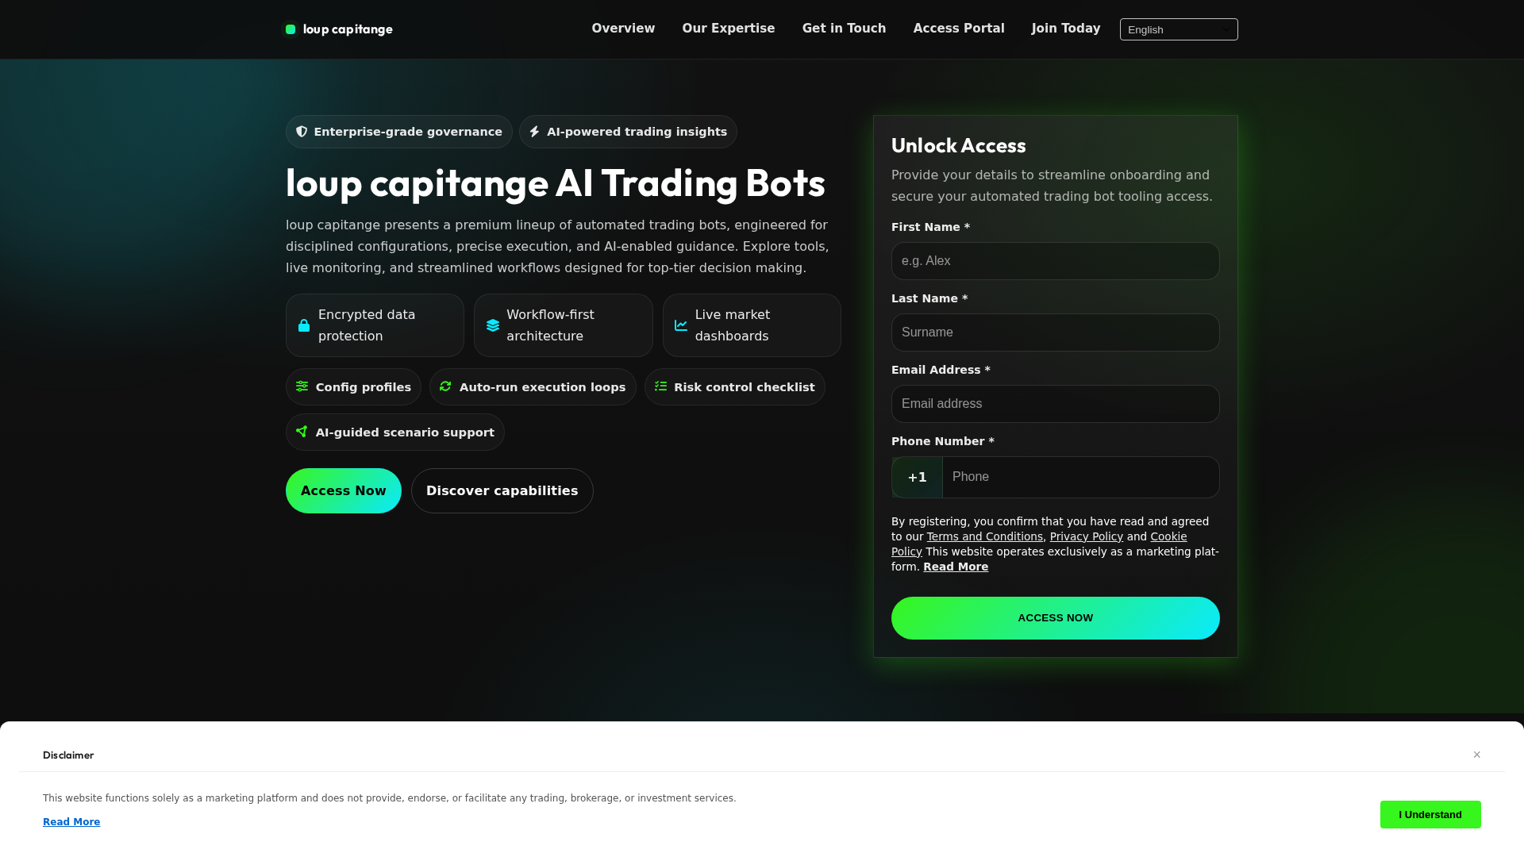Click the Discover capabilities button
This screenshot has width=1524, height=857.
[502, 490]
